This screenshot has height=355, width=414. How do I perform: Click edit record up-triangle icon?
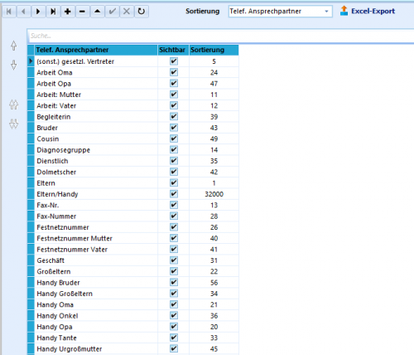click(97, 12)
